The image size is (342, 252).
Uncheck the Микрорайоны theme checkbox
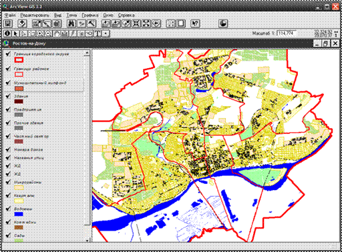point(8,182)
